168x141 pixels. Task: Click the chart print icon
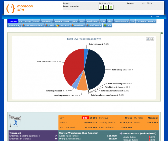tap(148, 39)
